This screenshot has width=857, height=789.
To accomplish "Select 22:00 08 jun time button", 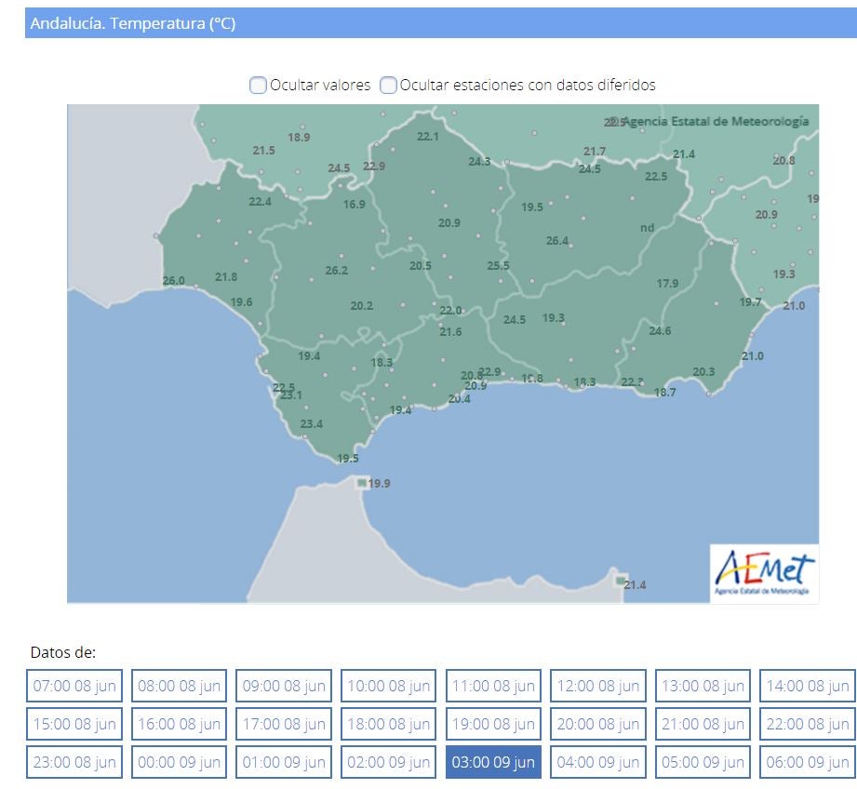I will 807,724.
